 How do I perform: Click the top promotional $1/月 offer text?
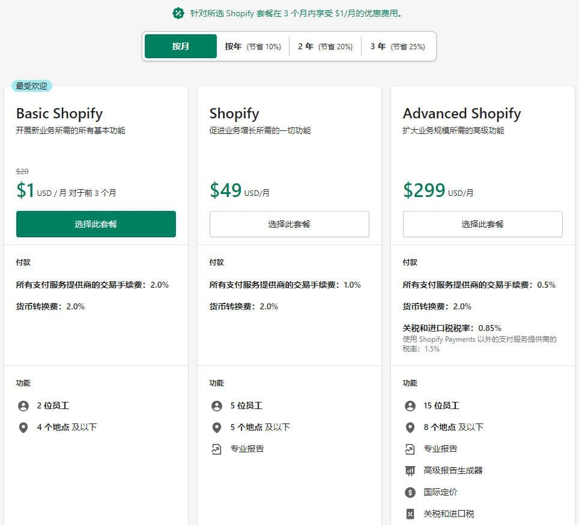pyautogui.click(x=297, y=14)
